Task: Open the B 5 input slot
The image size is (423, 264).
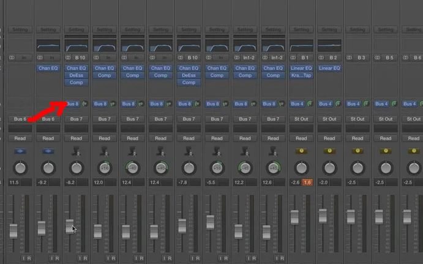Action: 389,58
